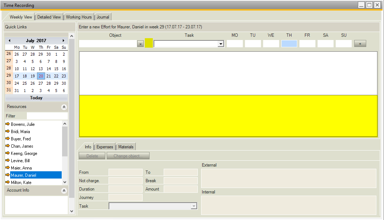Click arrow icon beside Milton, Kate
This screenshot has height=220, width=384.
[x=8, y=182]
